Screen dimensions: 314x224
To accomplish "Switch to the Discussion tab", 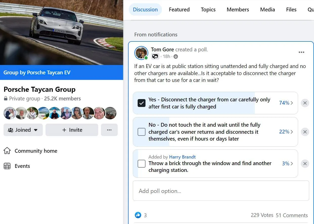I will click(145, 10).
